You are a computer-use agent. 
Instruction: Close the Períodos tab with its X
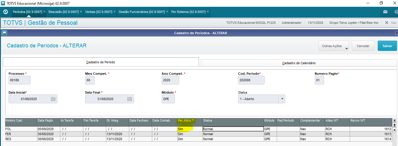pyautogui.click(x=44, y=12)
